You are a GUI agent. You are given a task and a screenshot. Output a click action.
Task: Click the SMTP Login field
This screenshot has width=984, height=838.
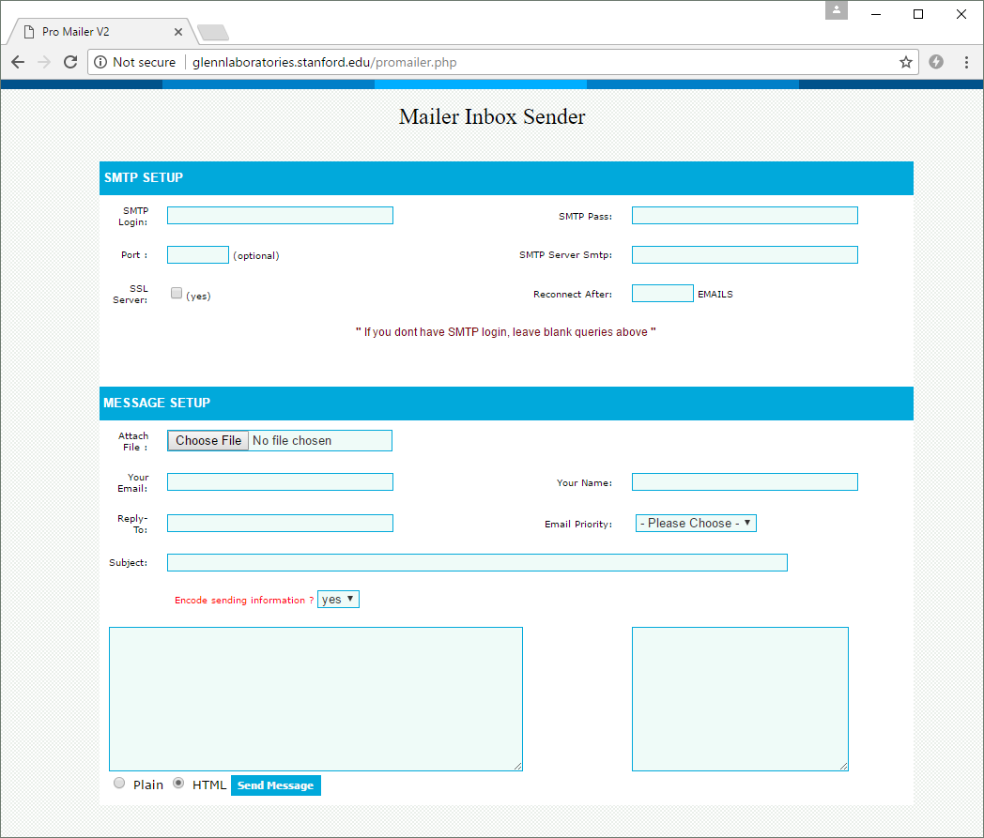(x=280, y=215)
